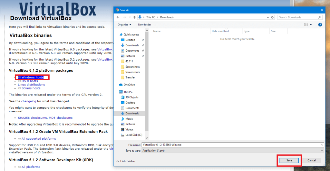The width and height of the screenshot is (330, 171).
Task: Open the Help question mark icon
Action: (320, 25)
